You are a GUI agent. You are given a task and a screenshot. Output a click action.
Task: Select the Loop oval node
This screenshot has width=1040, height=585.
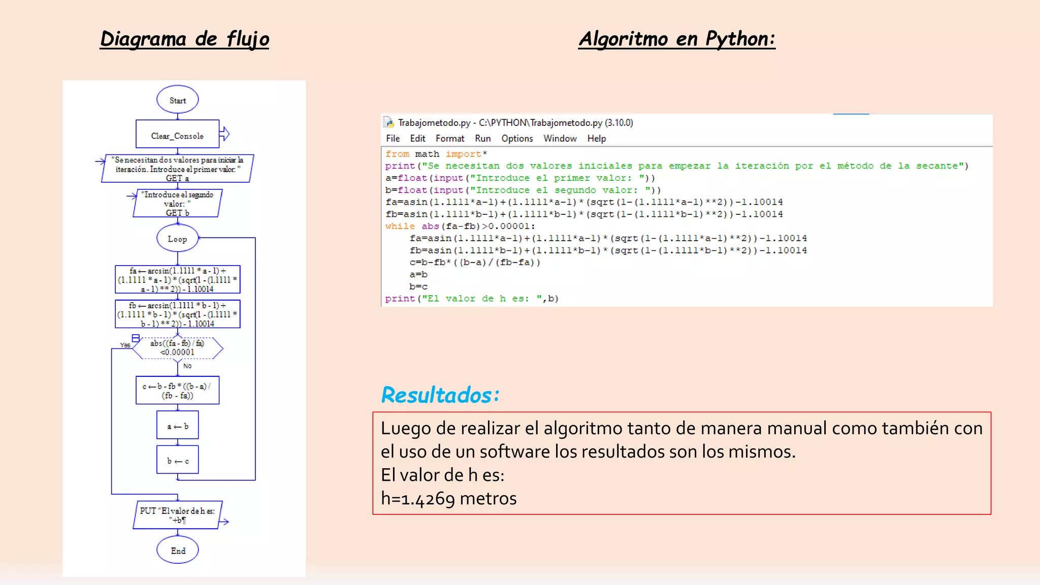tap(178, 239)
